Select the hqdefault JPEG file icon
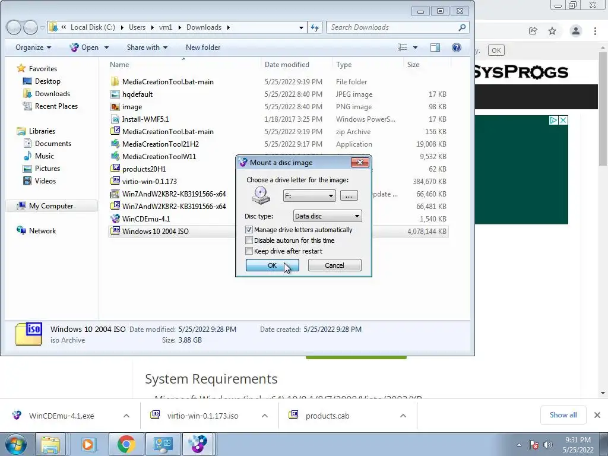 point(115,94)
